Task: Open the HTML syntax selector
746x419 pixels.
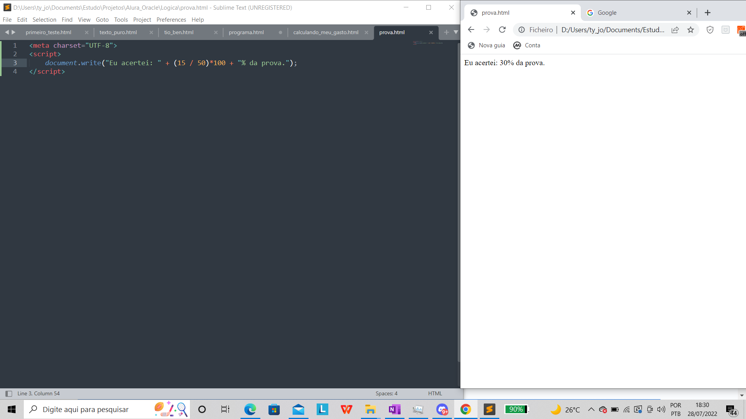Action: [435, 393]
